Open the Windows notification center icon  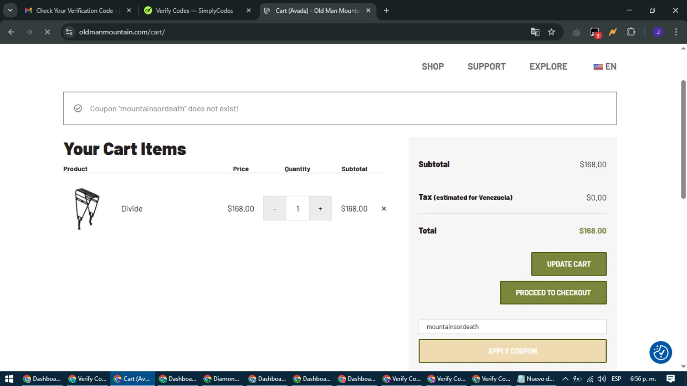coord(671,379)
